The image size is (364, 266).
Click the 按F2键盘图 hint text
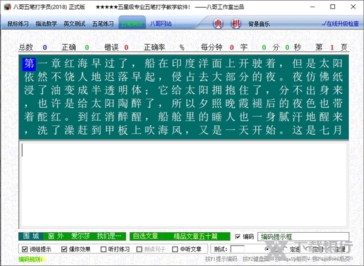[256, 259]
